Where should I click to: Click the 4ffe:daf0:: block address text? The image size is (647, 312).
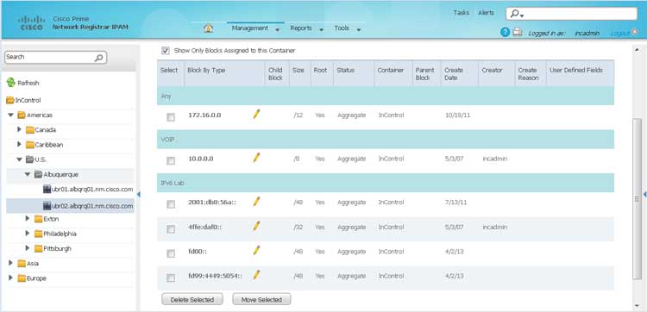(x=205, y=227)
